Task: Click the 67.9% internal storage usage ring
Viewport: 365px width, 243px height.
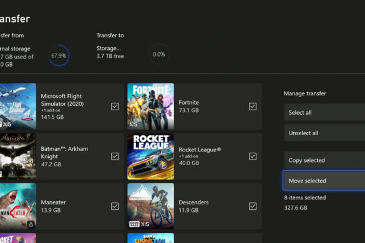Action: (59, 55)
